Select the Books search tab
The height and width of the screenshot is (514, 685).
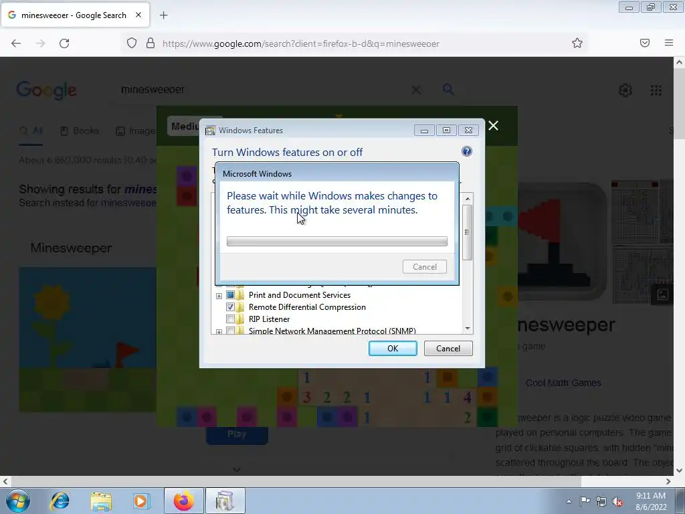(x=80, y=131)
